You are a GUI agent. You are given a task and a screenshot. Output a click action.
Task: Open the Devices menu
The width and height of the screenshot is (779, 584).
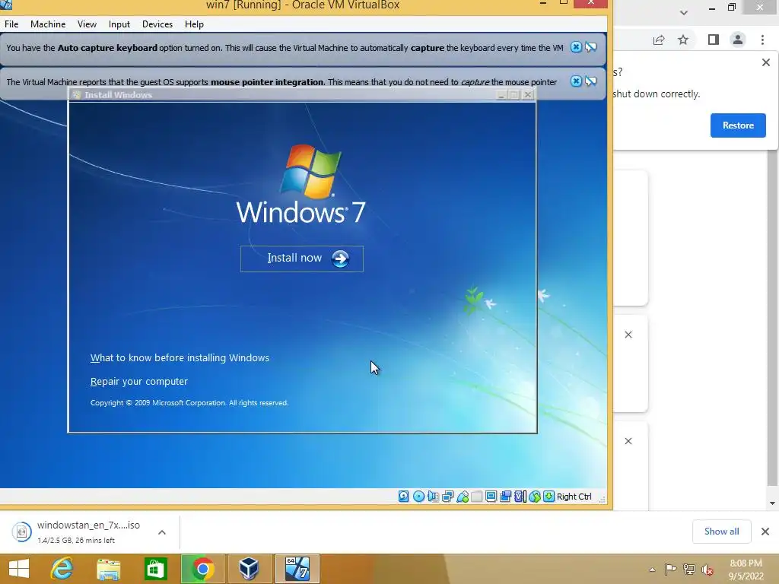click(x=157, y=24)
